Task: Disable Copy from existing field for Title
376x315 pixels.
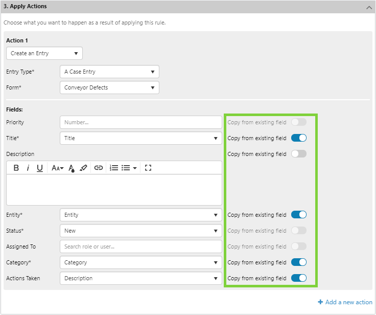Action: click(x=298, y=138)
